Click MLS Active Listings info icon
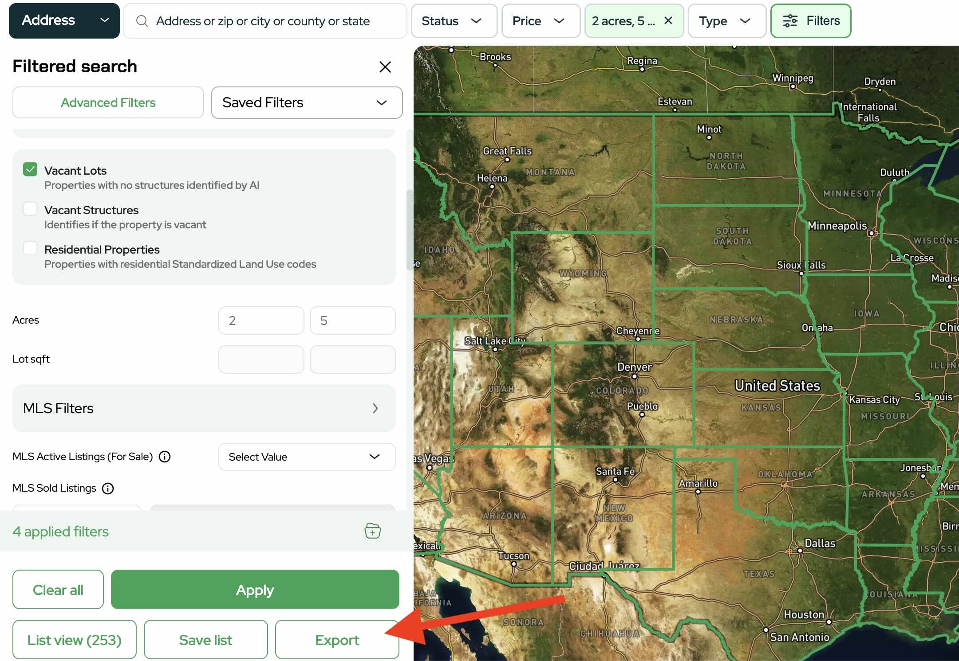959x661 pixels. (165, 457)
